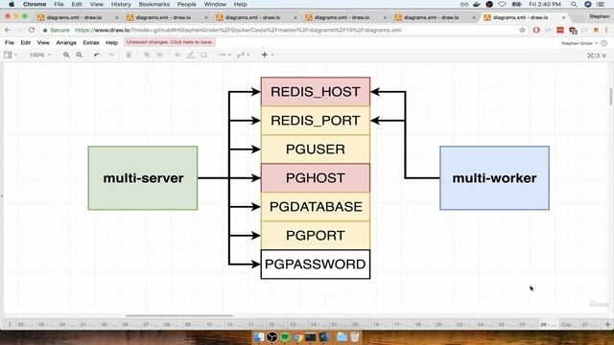The height and width of the screenshot is (345, 614).
Task: Click the To Back icon
Action: pyautogui.click(x=160, y=56)
